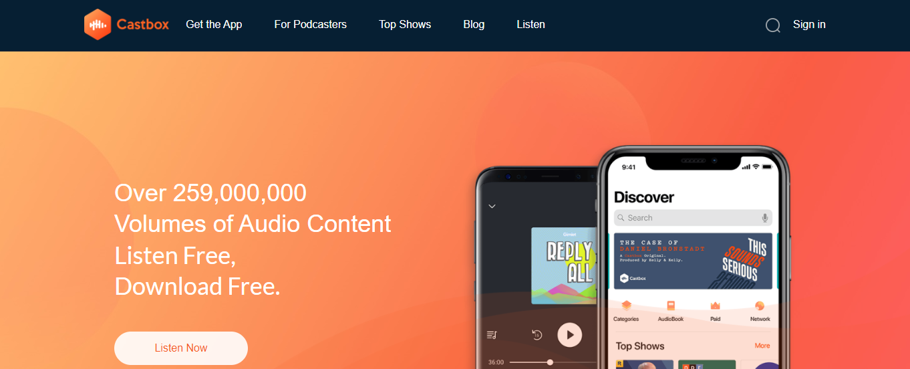
Task: Open the search magnifier icon in header
Action: 773,25
